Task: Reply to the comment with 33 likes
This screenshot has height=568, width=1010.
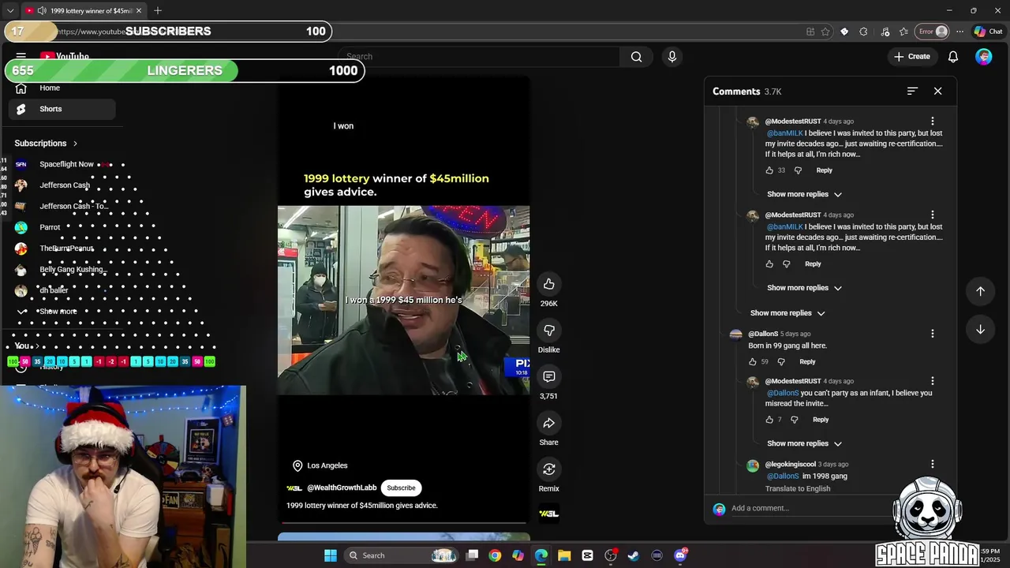Action: click(x=825, y=170)
